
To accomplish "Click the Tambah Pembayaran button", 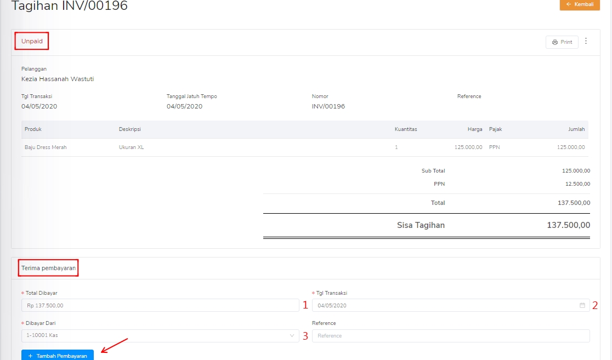I will point(57,355).
